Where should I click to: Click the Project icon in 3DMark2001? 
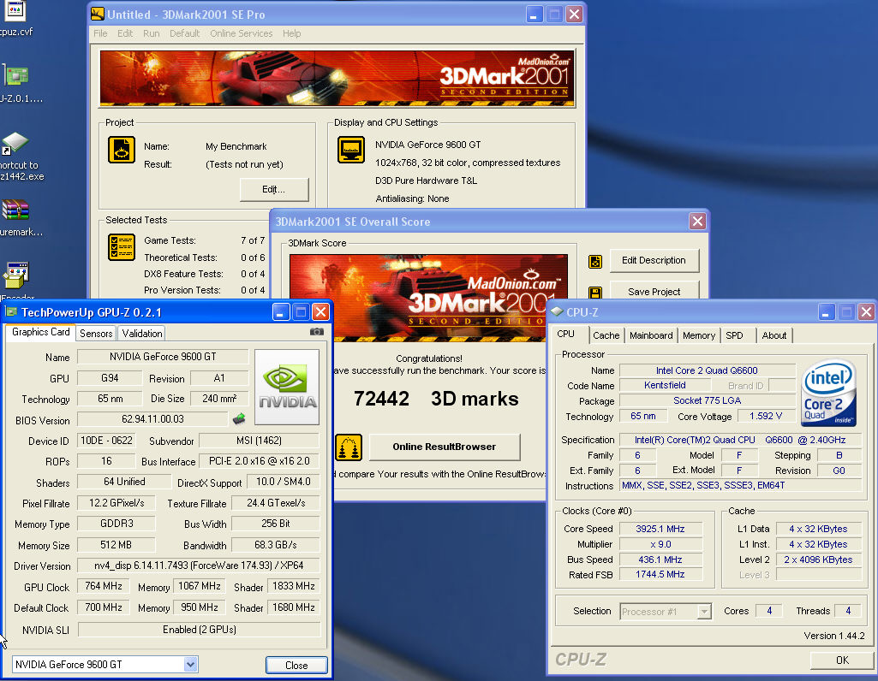[122, 150]
